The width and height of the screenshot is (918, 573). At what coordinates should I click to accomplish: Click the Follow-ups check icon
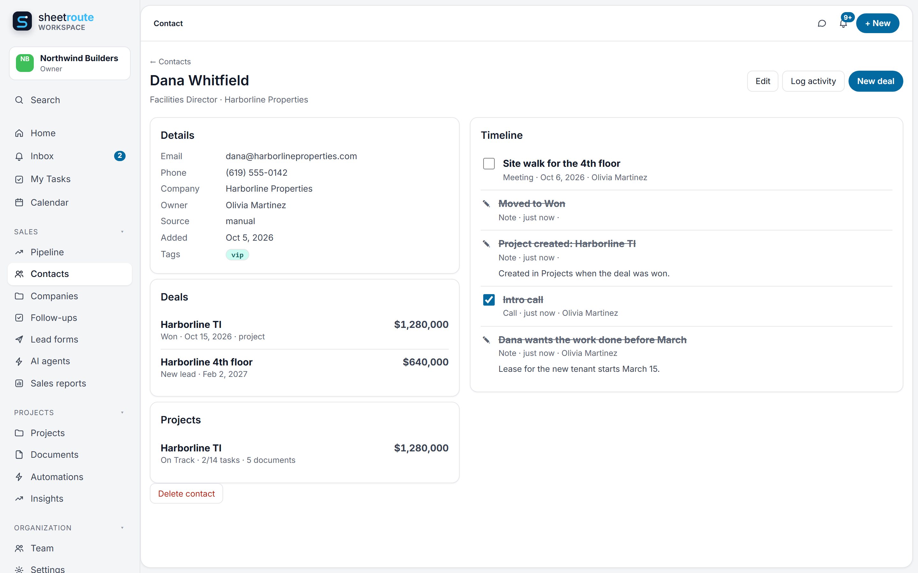point(19,318)
